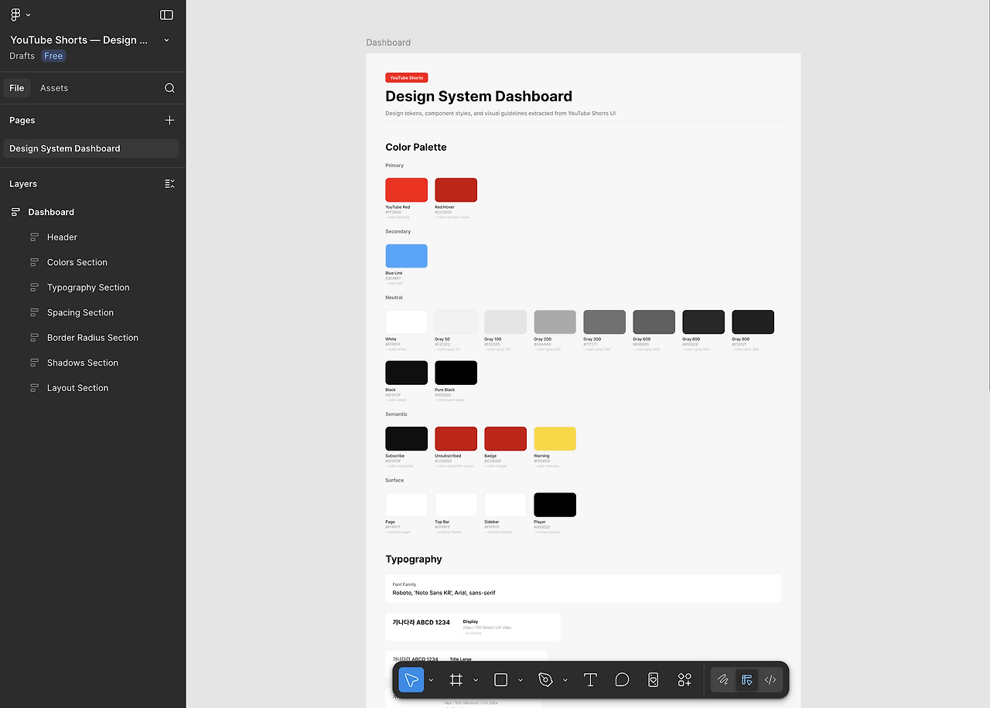
Task: Click the Typography heading on canvas
Action: [x=414, y=560]
